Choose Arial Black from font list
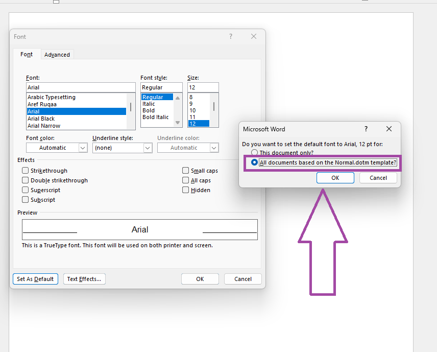 pos(77,119)
